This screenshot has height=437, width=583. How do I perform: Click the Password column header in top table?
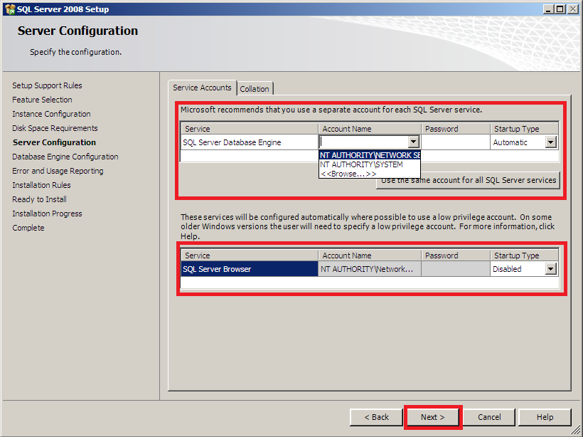pos(456,129)
